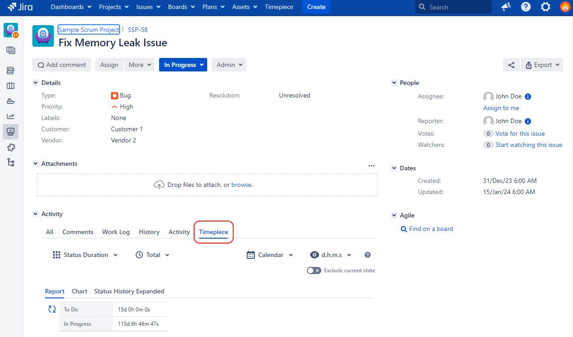Open the help question mark icon

(525, 7)
